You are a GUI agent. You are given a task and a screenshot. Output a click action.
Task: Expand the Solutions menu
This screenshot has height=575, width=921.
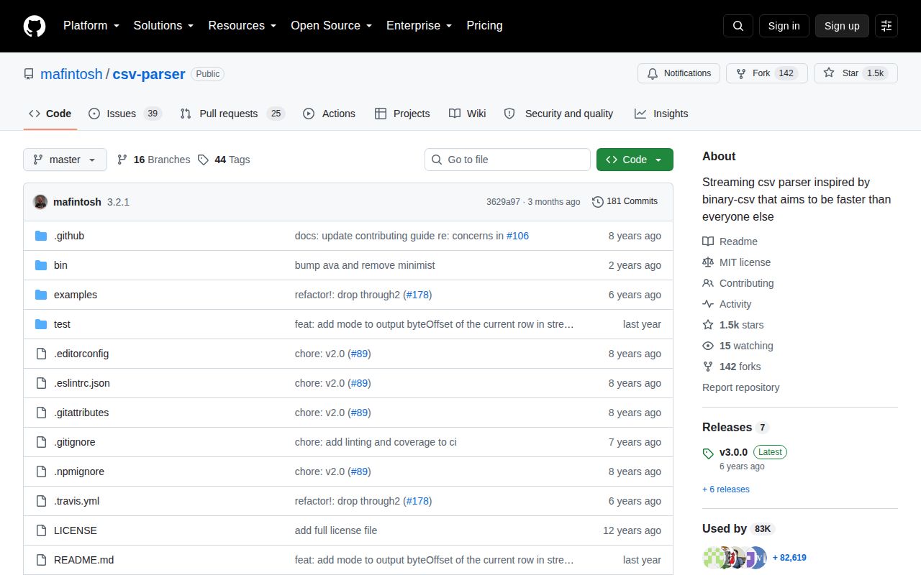tap(163, 26)
